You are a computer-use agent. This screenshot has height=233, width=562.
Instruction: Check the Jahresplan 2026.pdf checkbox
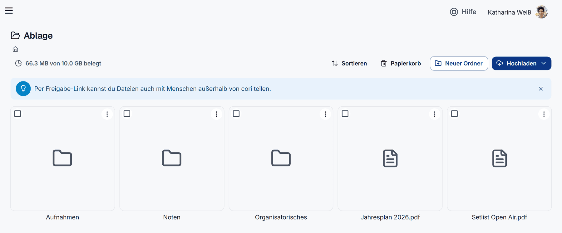pos(345,114)
